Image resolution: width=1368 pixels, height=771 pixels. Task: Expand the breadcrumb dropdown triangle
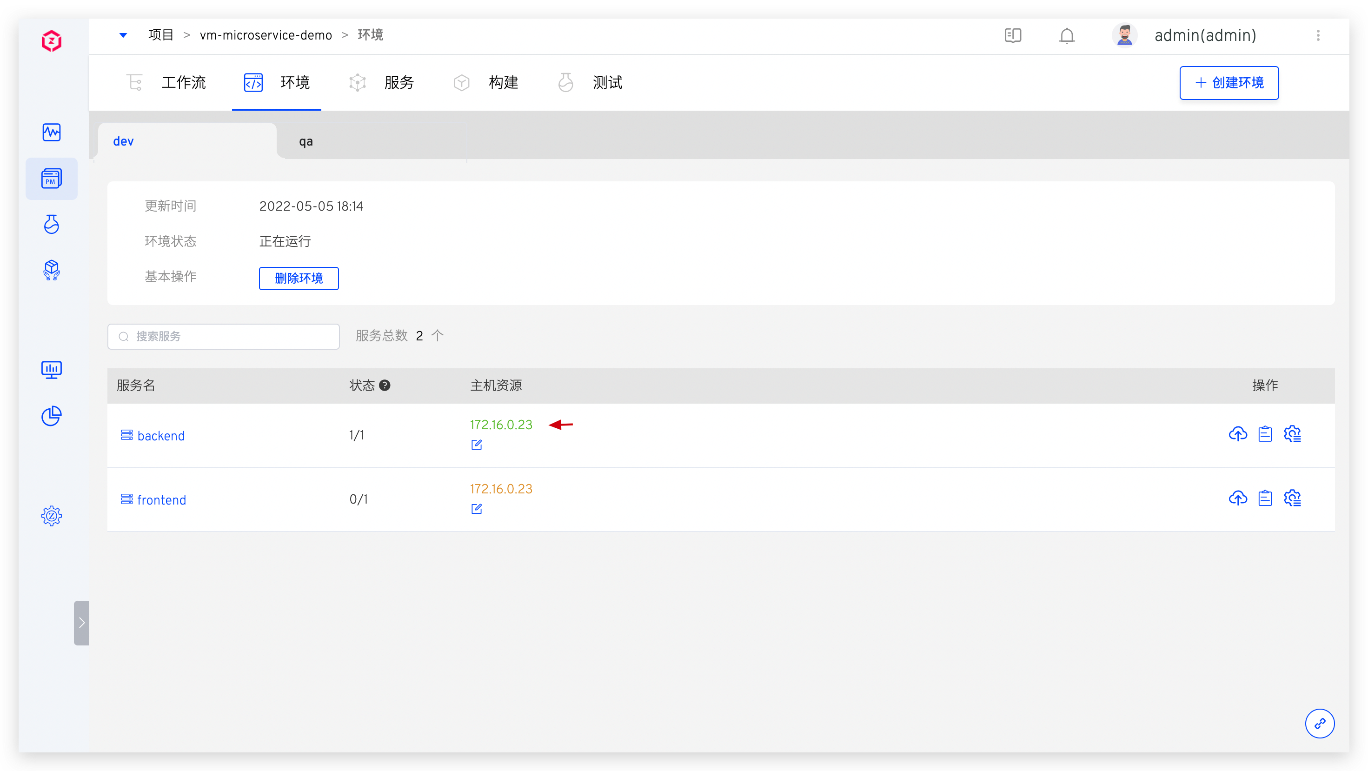click(x=123, y=36)
